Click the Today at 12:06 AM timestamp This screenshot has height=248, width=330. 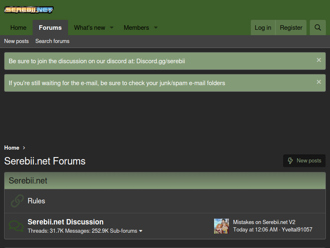click(255, 229)
